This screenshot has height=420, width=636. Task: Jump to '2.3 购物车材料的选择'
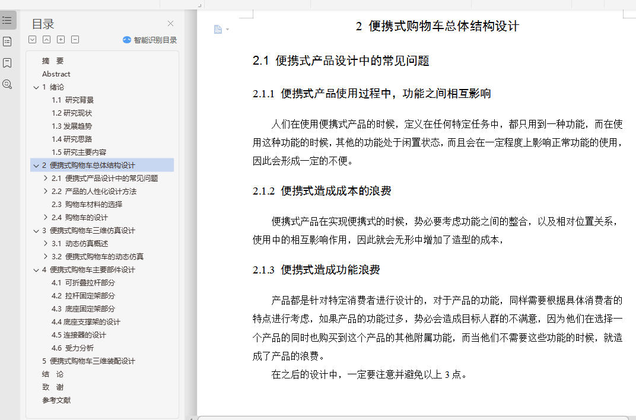click(87, 204)
